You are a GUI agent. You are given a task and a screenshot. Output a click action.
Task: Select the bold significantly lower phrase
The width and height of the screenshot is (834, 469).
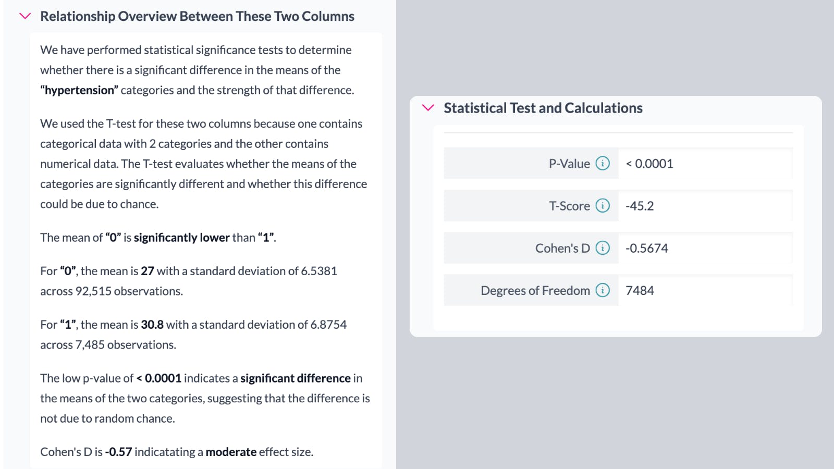(181, 237)
